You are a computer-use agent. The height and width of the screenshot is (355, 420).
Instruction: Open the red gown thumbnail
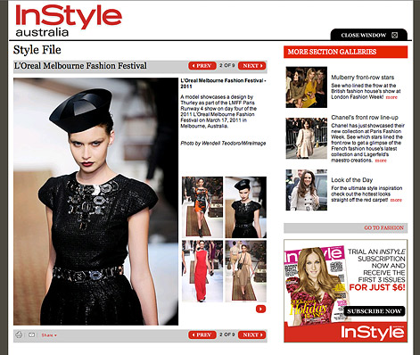click(x=202, y=271)
